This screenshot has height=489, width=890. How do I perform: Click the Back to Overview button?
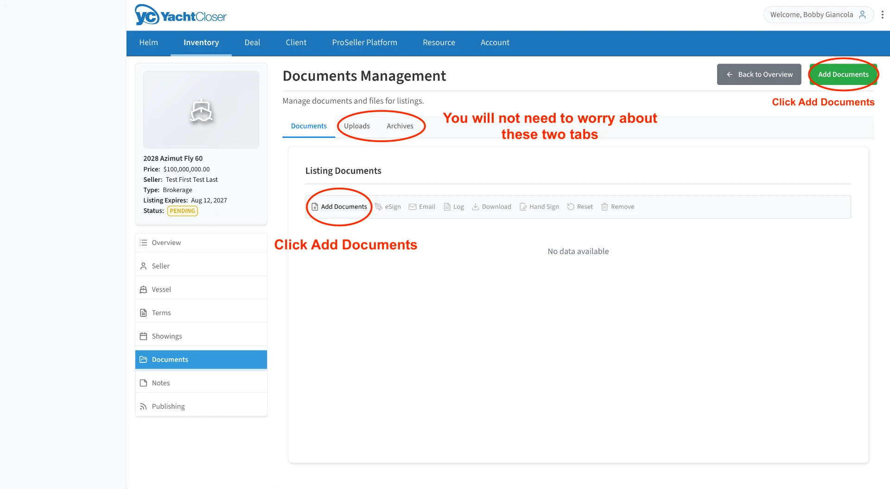(759, 74)
